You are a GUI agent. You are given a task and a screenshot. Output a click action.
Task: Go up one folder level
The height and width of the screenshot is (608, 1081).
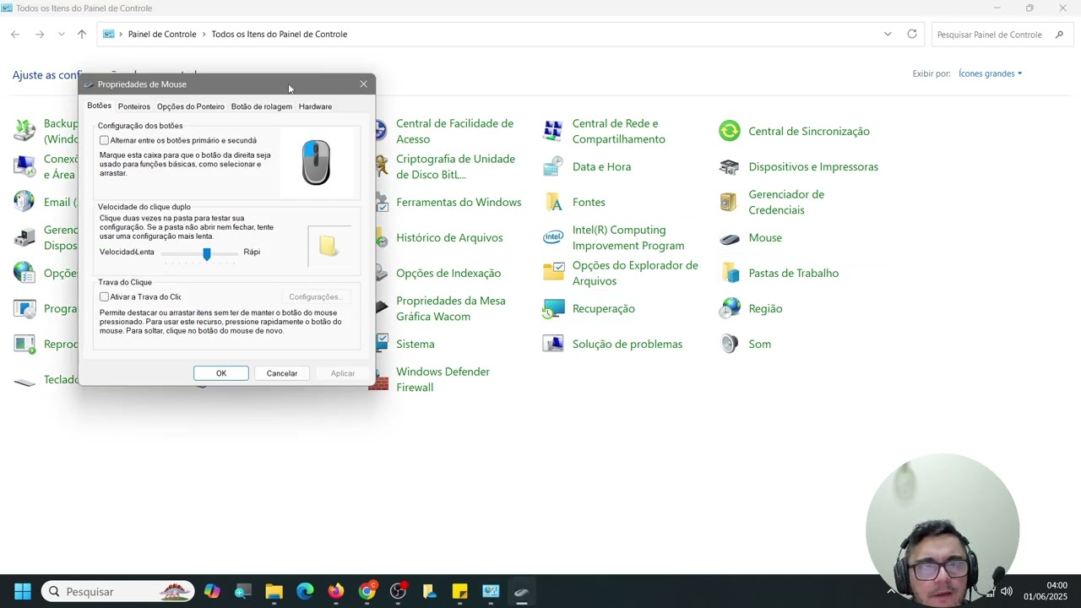click(82, 34)
